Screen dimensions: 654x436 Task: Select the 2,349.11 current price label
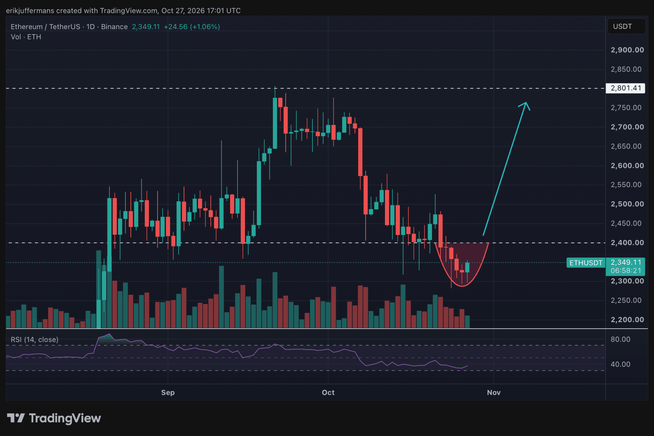tap(626, 262)
